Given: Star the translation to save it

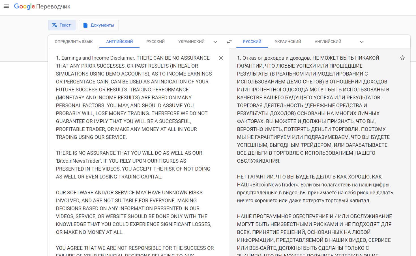Looking at the screenshot, I should tap(402, 58).
